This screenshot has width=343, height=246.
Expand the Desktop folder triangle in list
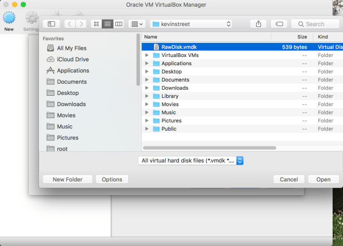[147, 71]
